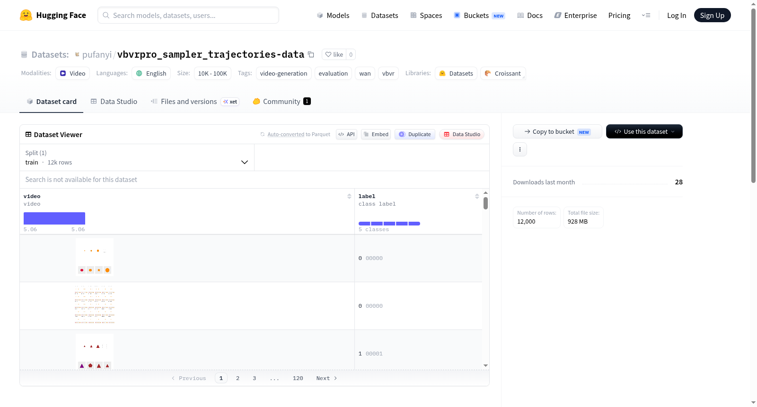757x407 pixels.
Task: Open the second row video thumbnail
Action: pyautogui.click(x=95, y=305)
